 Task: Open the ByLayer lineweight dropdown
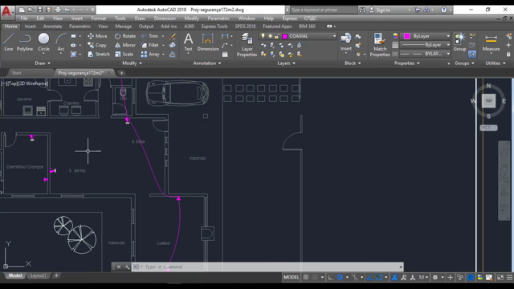coord(426,45)
